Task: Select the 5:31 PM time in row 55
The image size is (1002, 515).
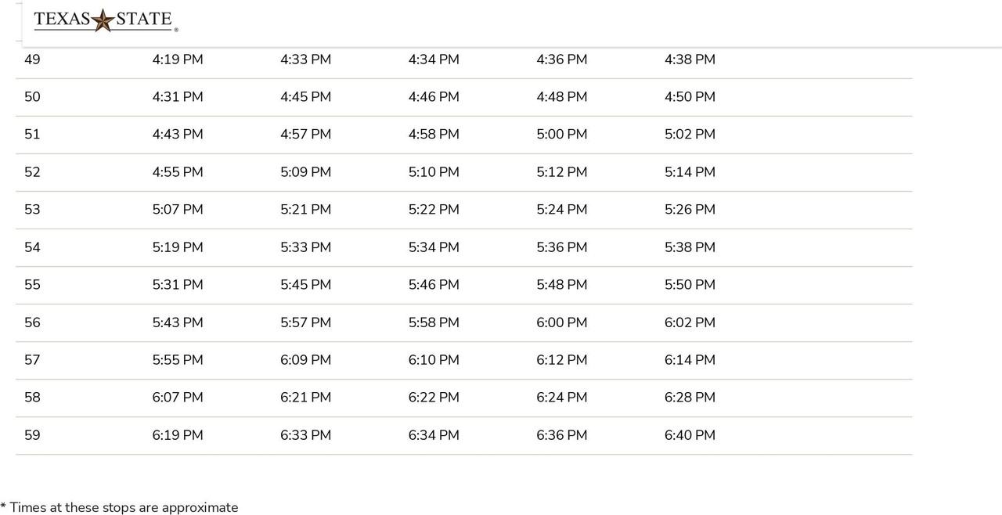Action: (x=178, y=285)
